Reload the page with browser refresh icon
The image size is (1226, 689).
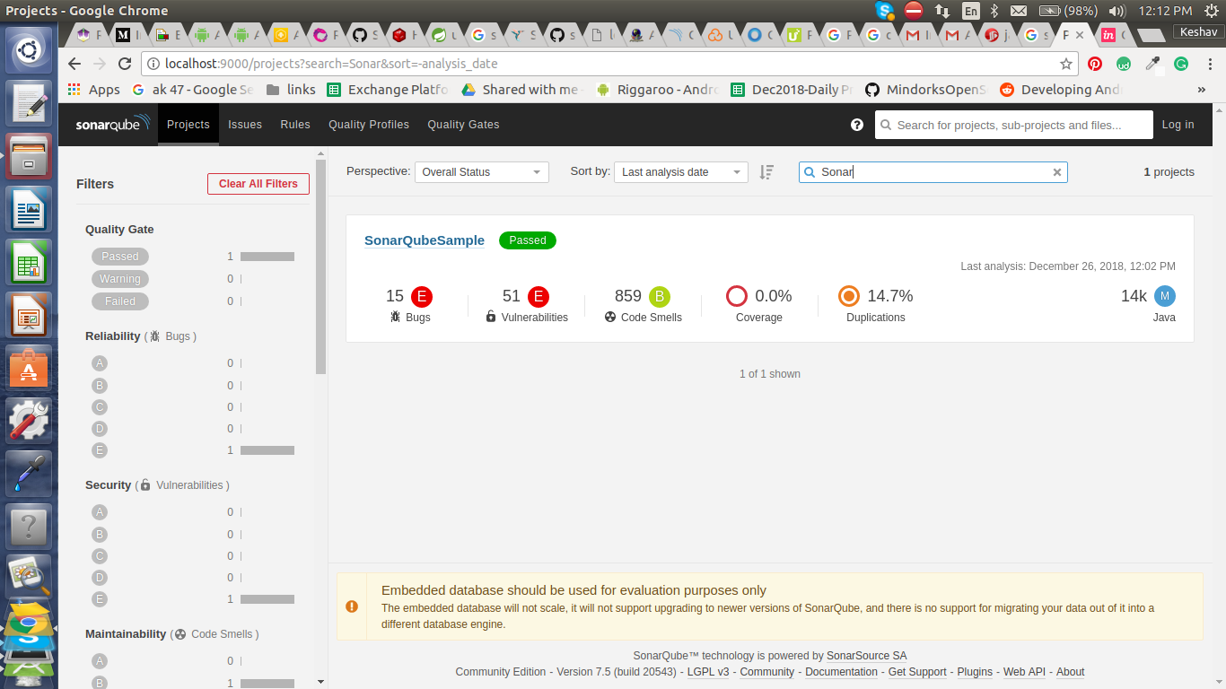point(125,64)
